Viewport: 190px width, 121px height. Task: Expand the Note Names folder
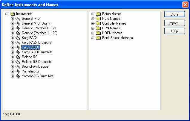click(93, 19)
